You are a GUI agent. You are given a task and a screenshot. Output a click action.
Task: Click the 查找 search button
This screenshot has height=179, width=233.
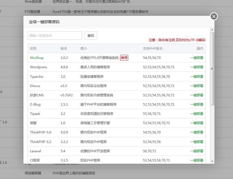click(x=91, y=35)
